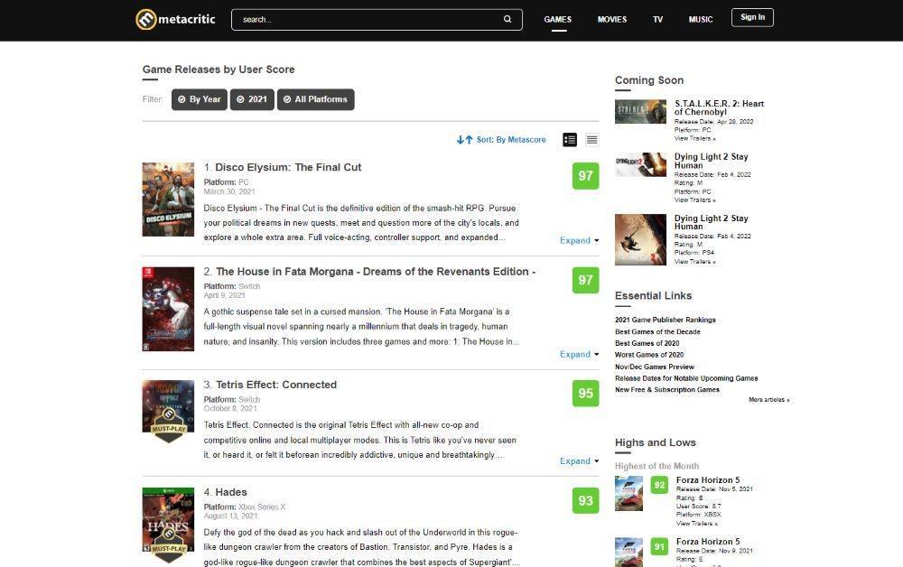Open 2021 Game Publisher Rankings link

[x=666, y=320]
